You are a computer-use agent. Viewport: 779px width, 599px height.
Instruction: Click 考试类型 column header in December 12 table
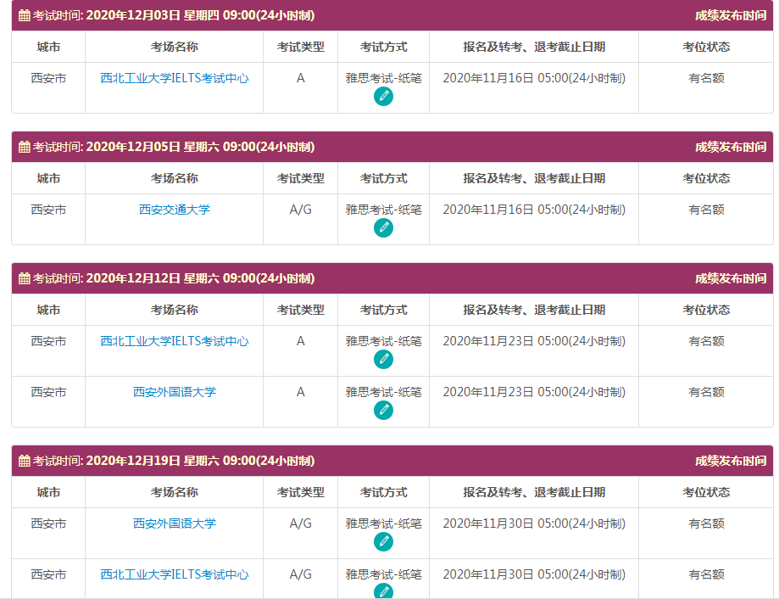coord(301,310)
